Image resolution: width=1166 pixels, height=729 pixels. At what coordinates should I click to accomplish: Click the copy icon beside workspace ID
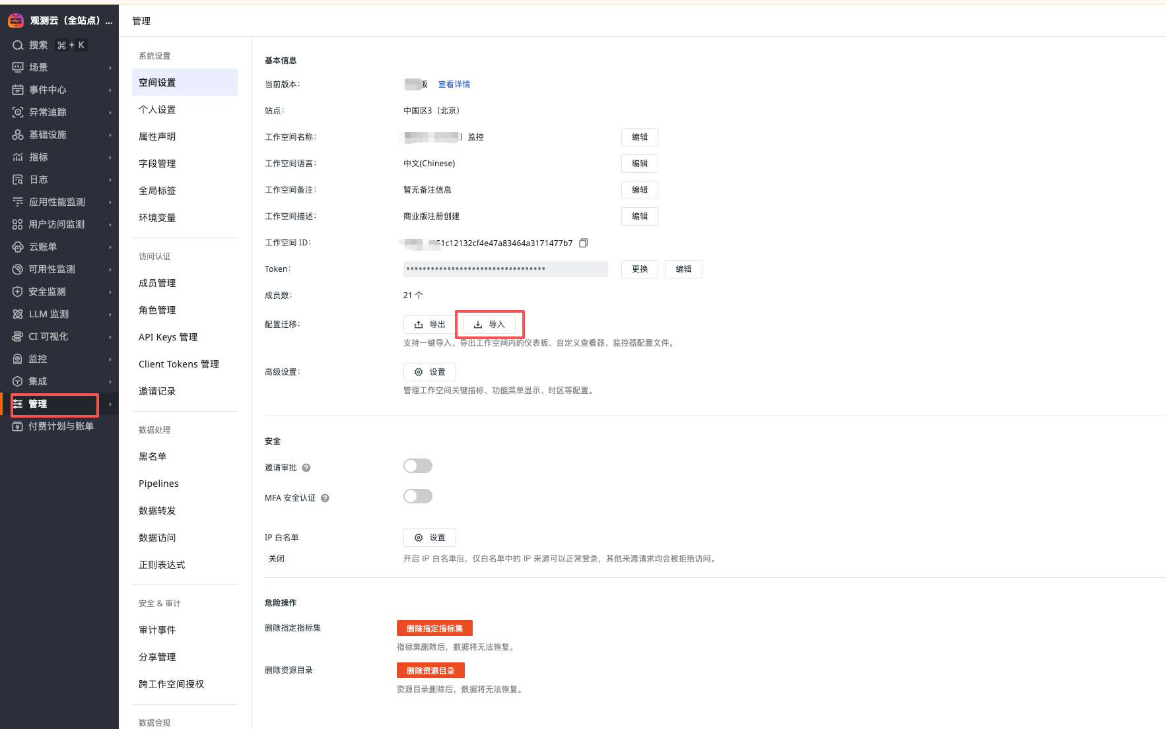583,243
